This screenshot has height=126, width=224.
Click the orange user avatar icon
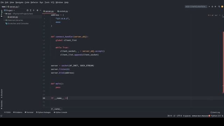click(x=222, y=7)
